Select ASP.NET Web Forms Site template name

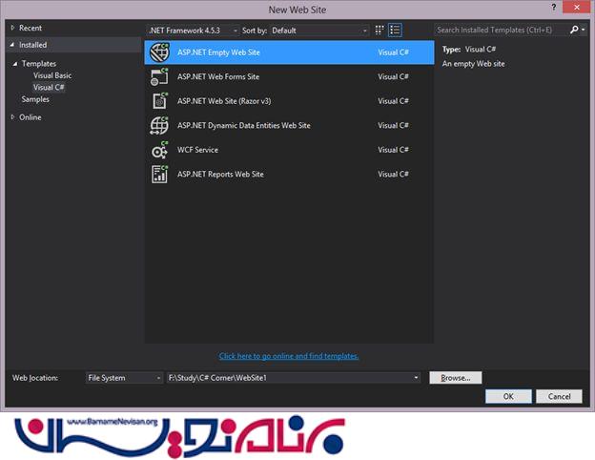tap(218, 76)
